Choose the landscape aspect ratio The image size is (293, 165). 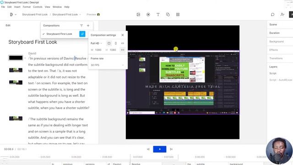pyautogui.click(x=123, y=44)
